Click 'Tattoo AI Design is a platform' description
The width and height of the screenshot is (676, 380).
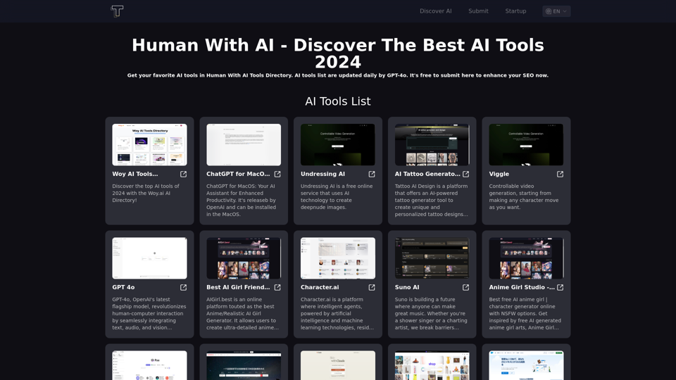point(431,200)
